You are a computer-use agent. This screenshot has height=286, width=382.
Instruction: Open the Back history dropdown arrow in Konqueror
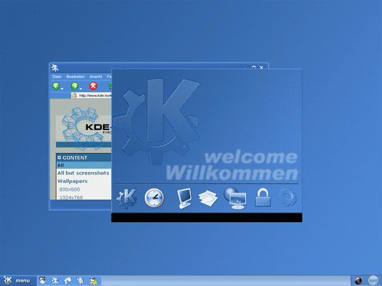tap(62, 89)
